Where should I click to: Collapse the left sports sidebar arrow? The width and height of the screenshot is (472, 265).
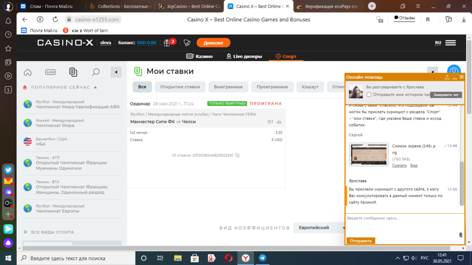coord(116,72)
